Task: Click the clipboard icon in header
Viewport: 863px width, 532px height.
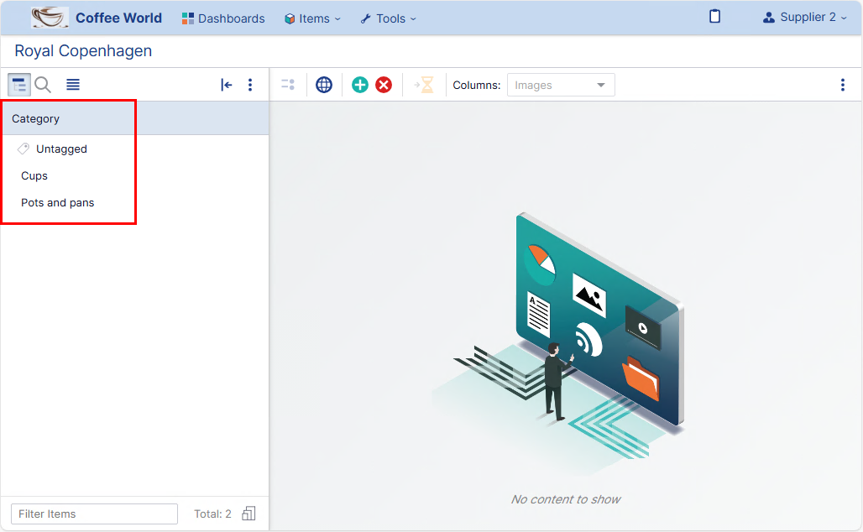Action: [x=714, y=17]
